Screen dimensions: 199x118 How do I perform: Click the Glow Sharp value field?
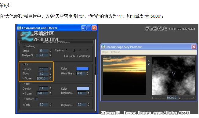81,73
